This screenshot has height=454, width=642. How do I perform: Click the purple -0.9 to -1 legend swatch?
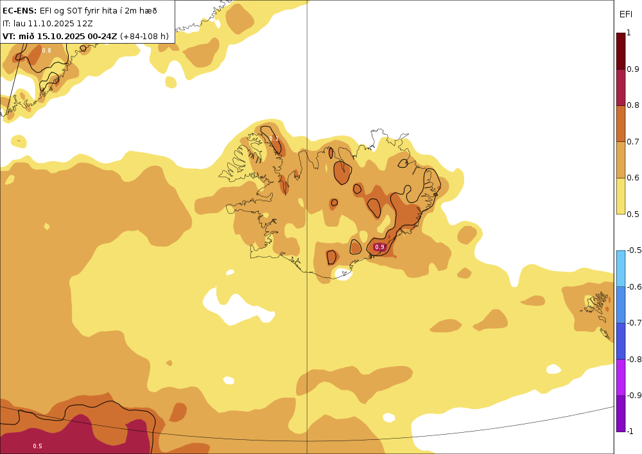621,414
